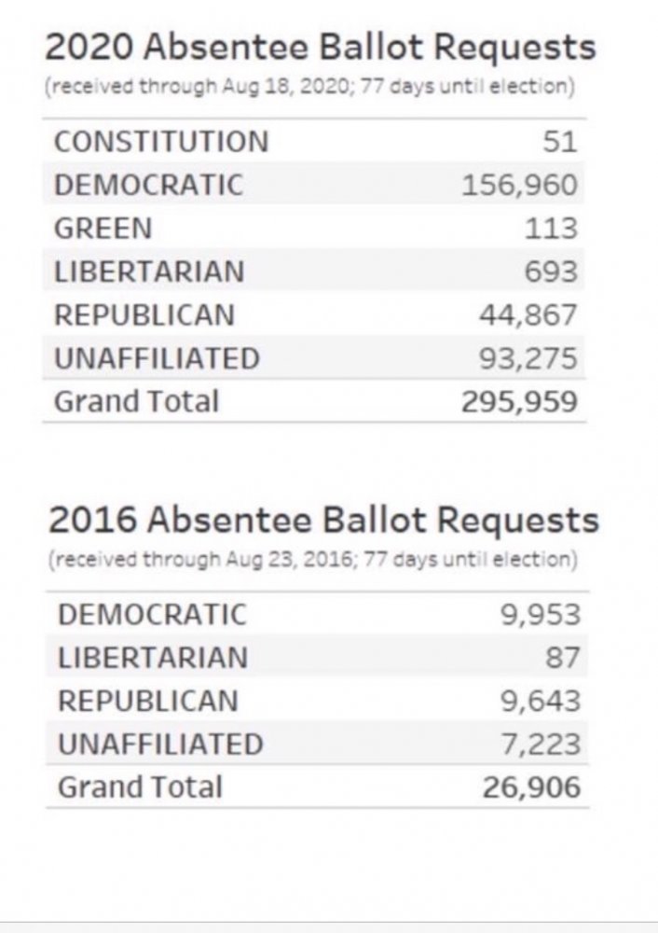
Task: Select the 2016 Unaffiliated value 7,223
Action: tap(541, 744)
